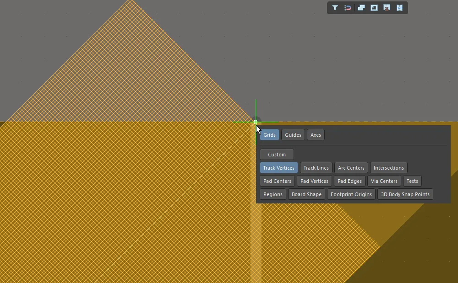The width and height of the screenshot is (458, 283).
Task: Open the selection filter funnel icon
Action: pos(335,8)
